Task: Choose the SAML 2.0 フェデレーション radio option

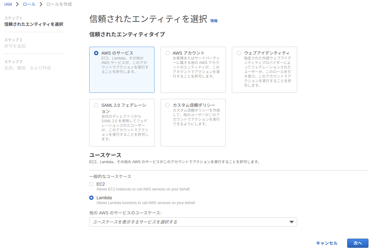Action: (96, 105)
